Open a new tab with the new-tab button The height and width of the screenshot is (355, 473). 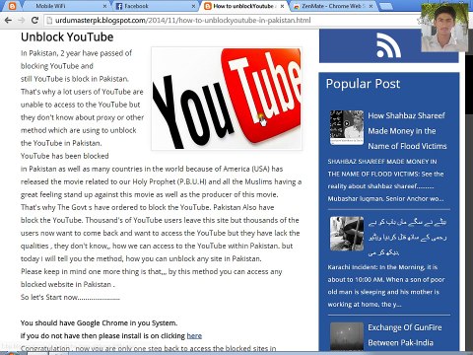pos(386,6)
